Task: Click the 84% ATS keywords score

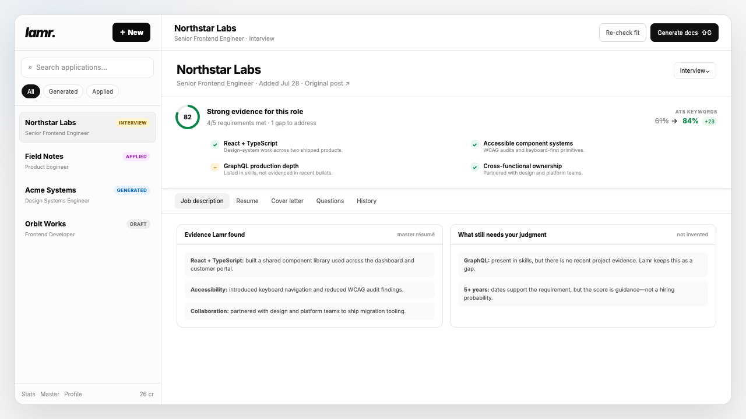Action: (691, 121)
